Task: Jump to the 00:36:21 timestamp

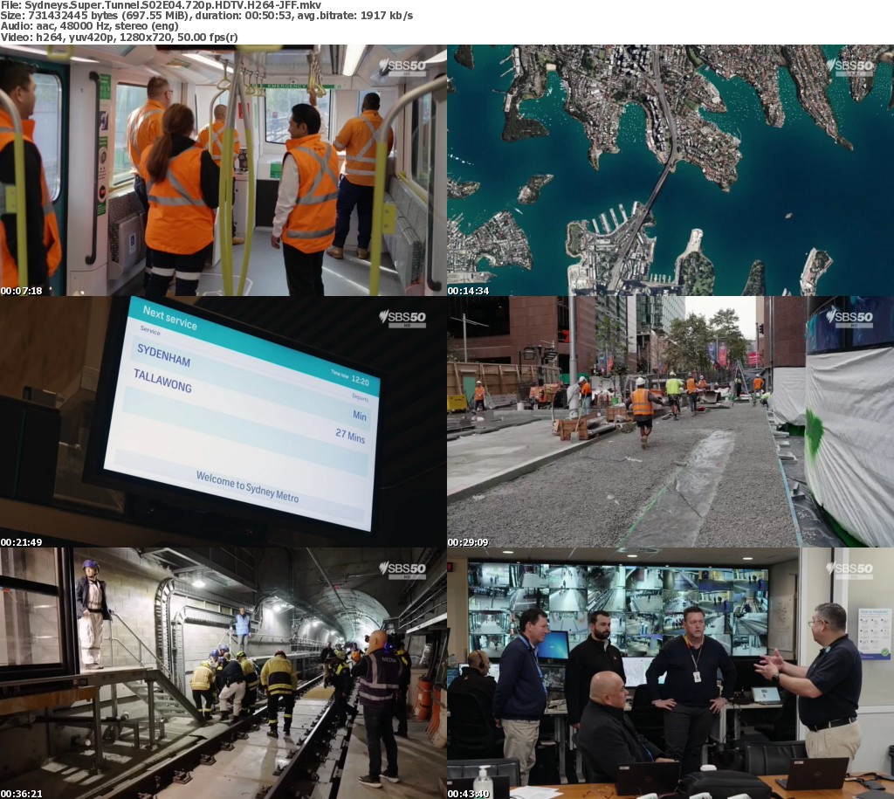Action: tap(22, 794)
